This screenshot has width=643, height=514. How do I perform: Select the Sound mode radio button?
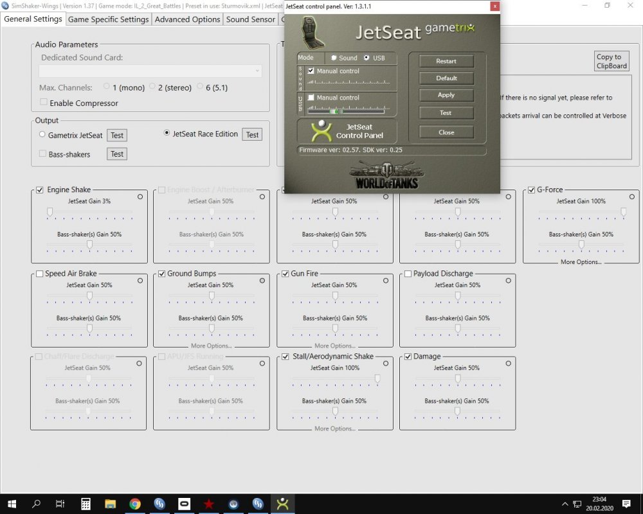click(x=334, y=58)
